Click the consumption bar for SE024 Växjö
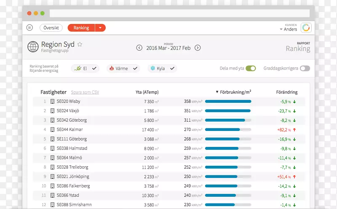The image size is (337, 209). (x=228, y=111)
